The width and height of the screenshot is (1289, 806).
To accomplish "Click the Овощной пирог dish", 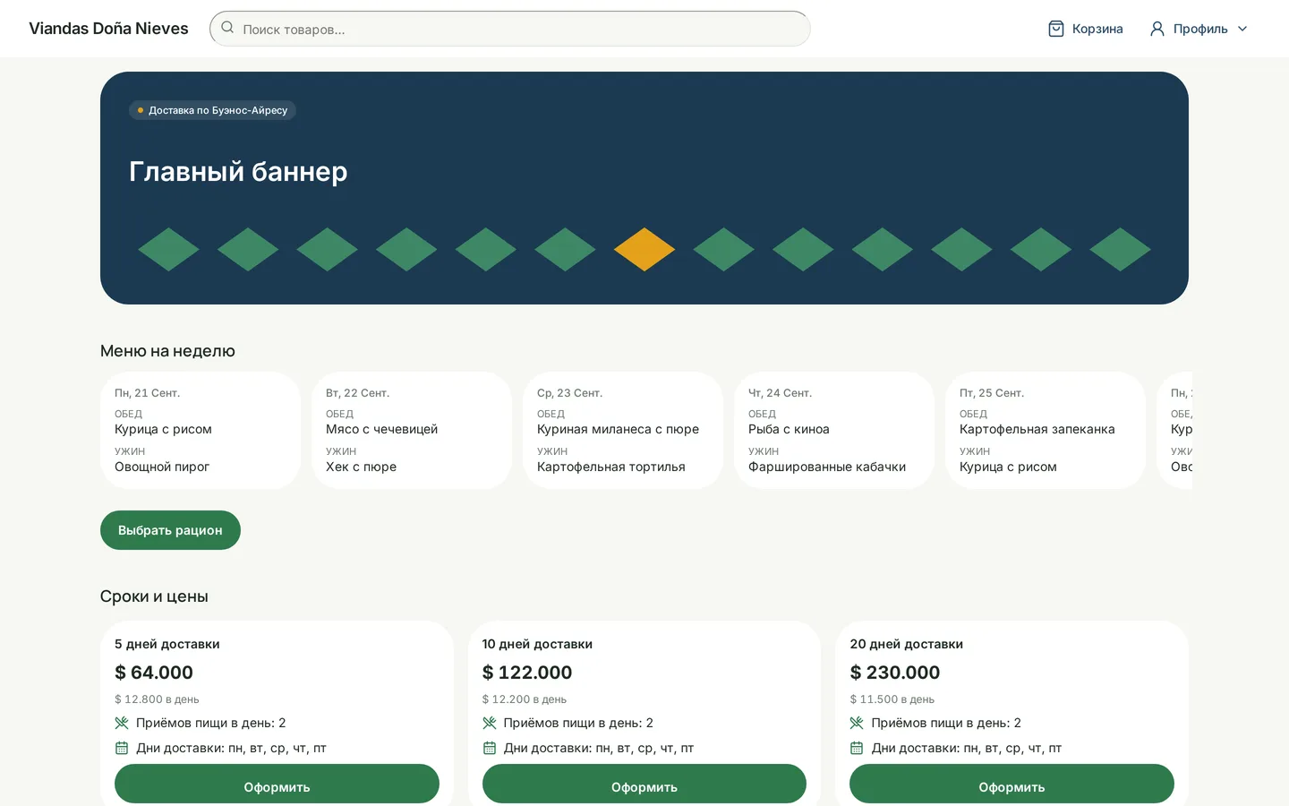I will [x=162, y=467].
